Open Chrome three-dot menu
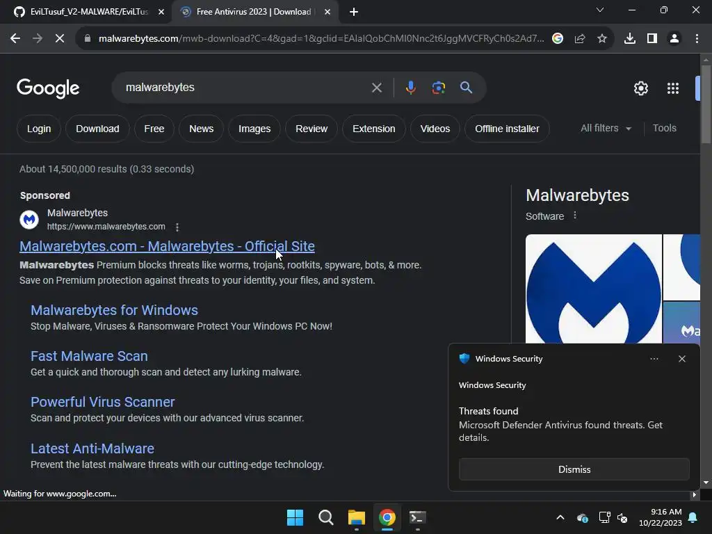 697,39
